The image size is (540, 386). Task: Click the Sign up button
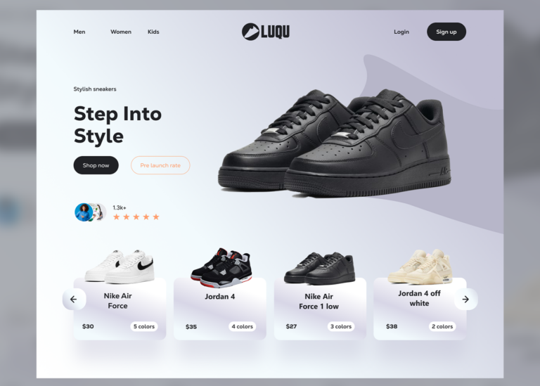pyautogui.click(x=446, y=32)
